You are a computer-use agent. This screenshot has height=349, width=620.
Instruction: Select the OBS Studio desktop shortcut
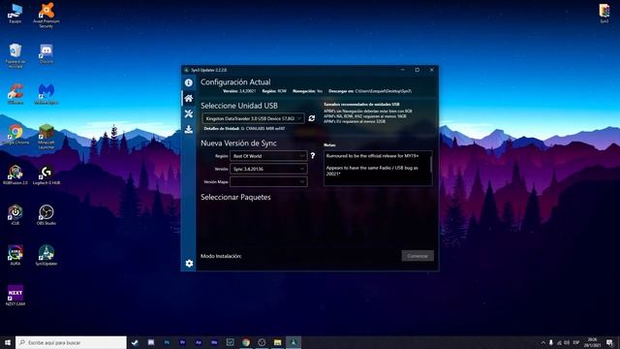46,215
